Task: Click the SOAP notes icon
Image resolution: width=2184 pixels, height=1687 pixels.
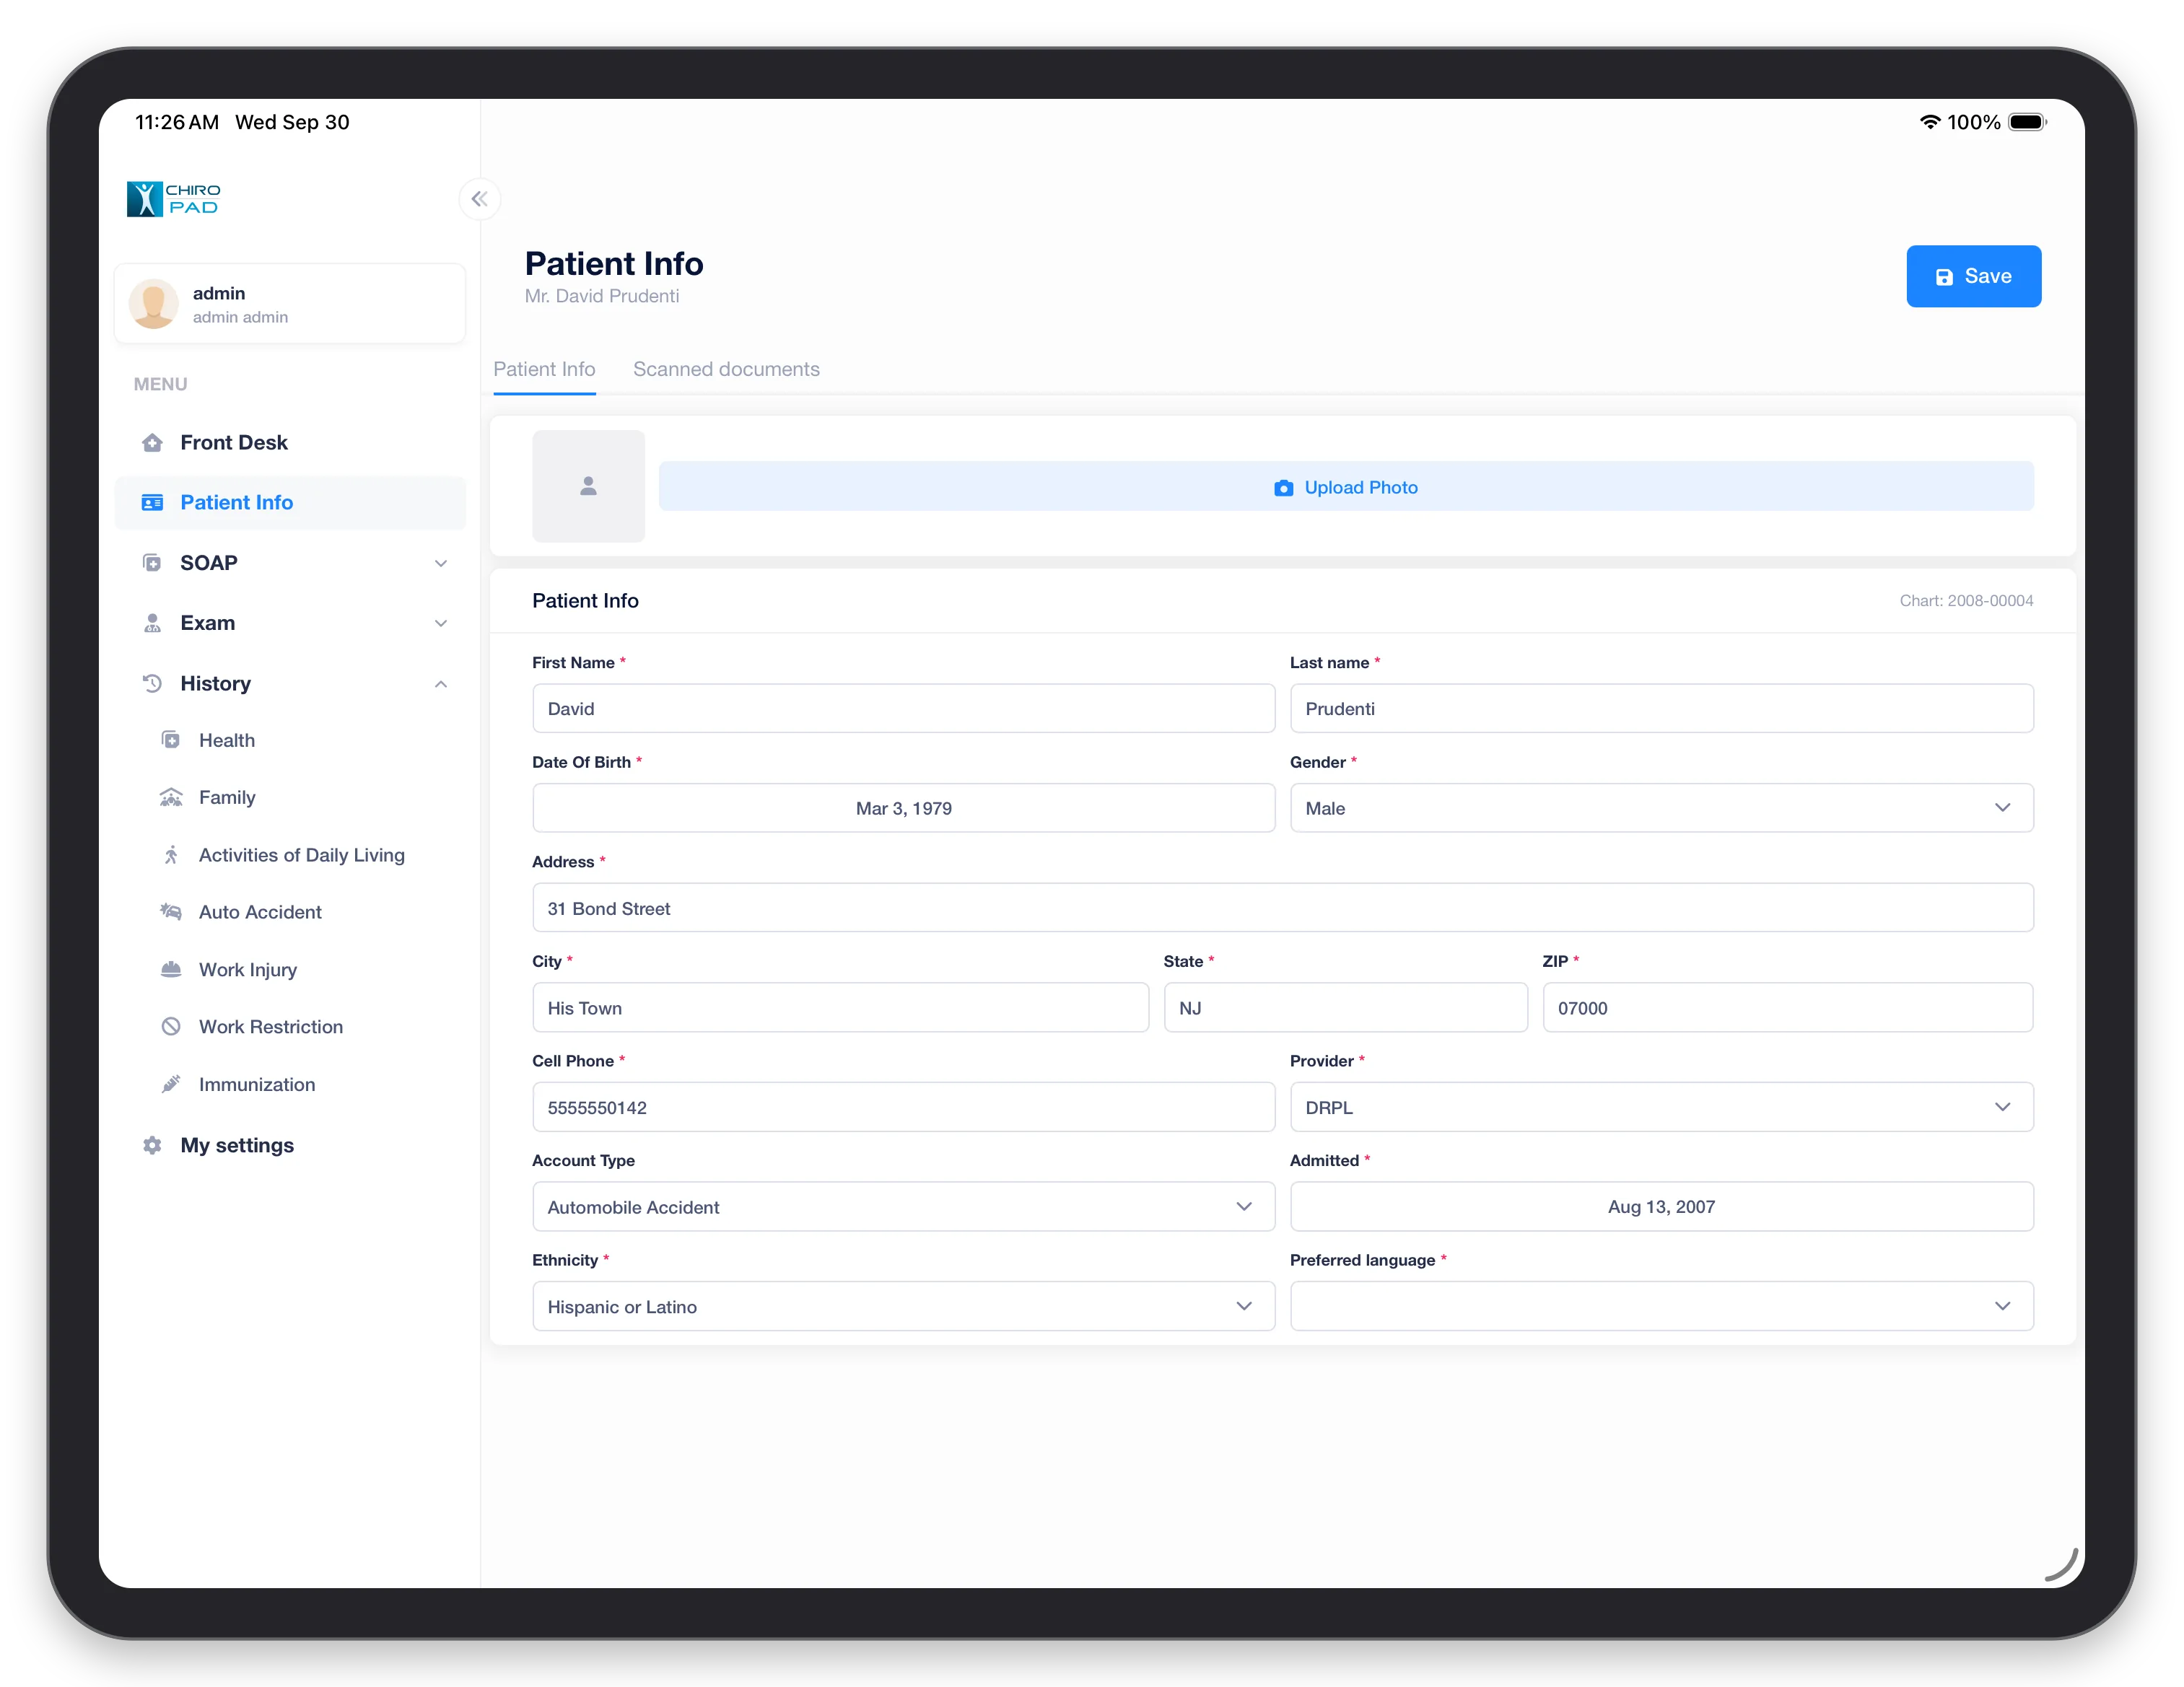Action: [152, 563]
